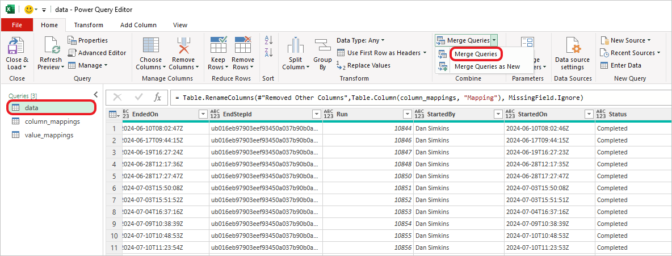Click the Keep Rows icon

coord(219,45)
